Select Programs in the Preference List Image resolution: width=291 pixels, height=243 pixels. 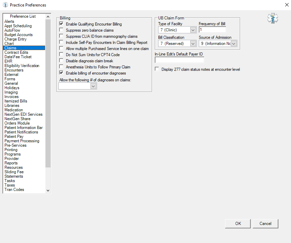click(x=13, y=154)
